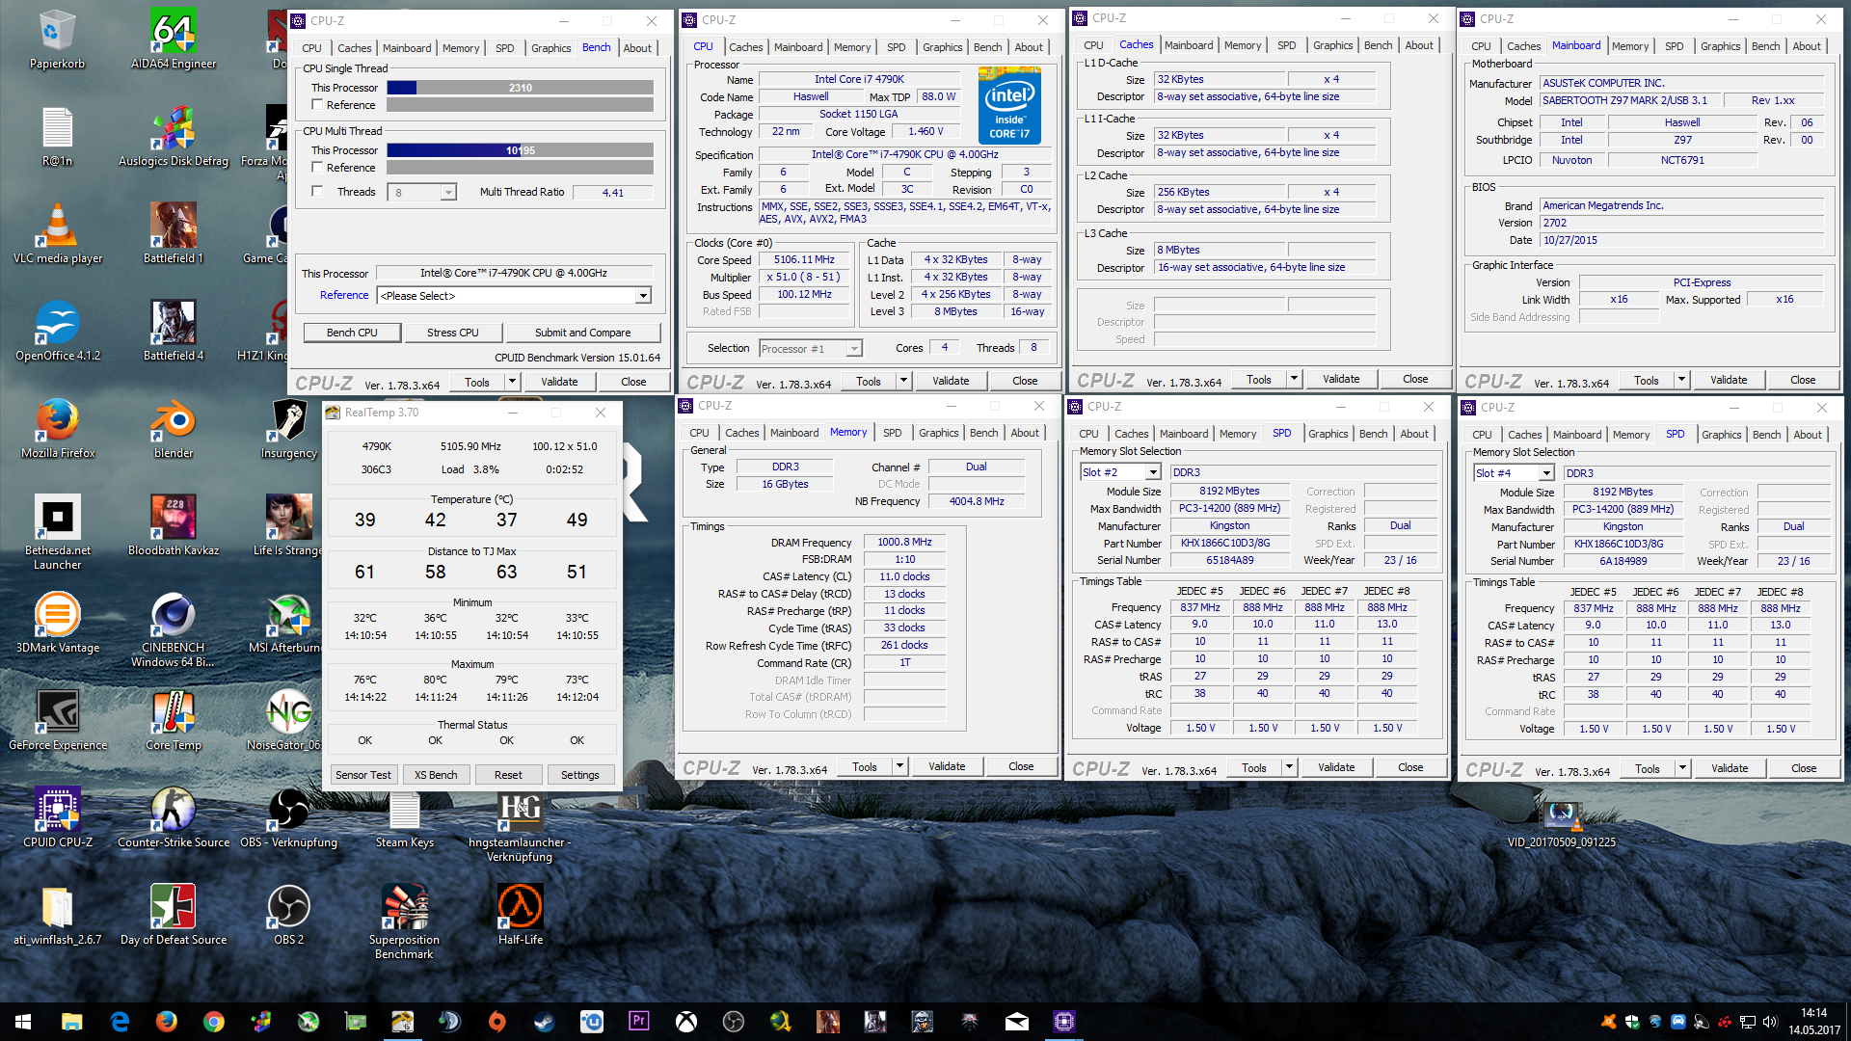The height and width of the screenshot is (1041, 1851).
Task: Tick the Single Thread Reference checkbox
Action: pos(317,105)
